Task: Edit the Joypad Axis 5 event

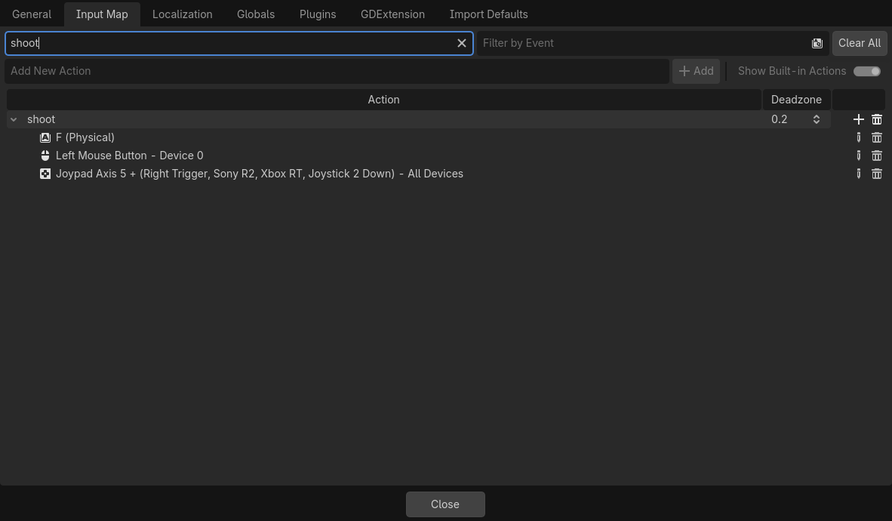Action: click(x=859, y=174)
